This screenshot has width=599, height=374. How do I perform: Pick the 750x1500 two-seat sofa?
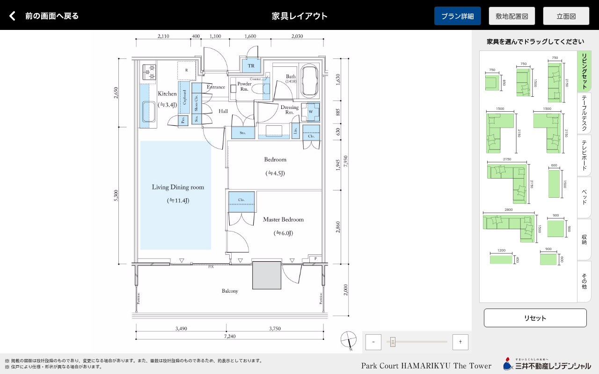(x=523, y=83)
